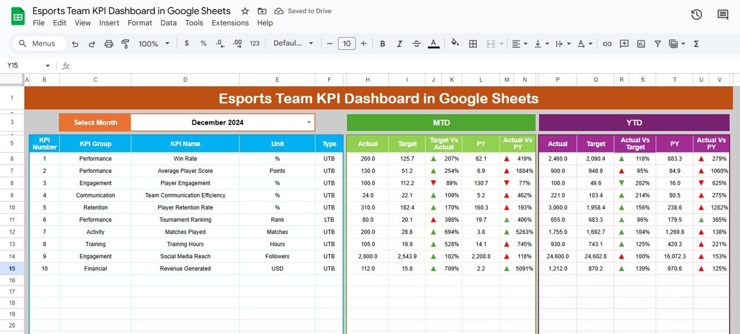This screenshot has height=334, width=740.
Task: Open the Default font dropdown
Action: tap(293, 43)
